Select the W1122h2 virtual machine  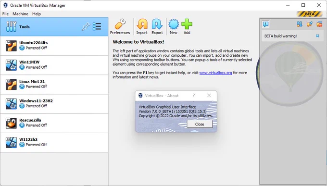[54, 143]
